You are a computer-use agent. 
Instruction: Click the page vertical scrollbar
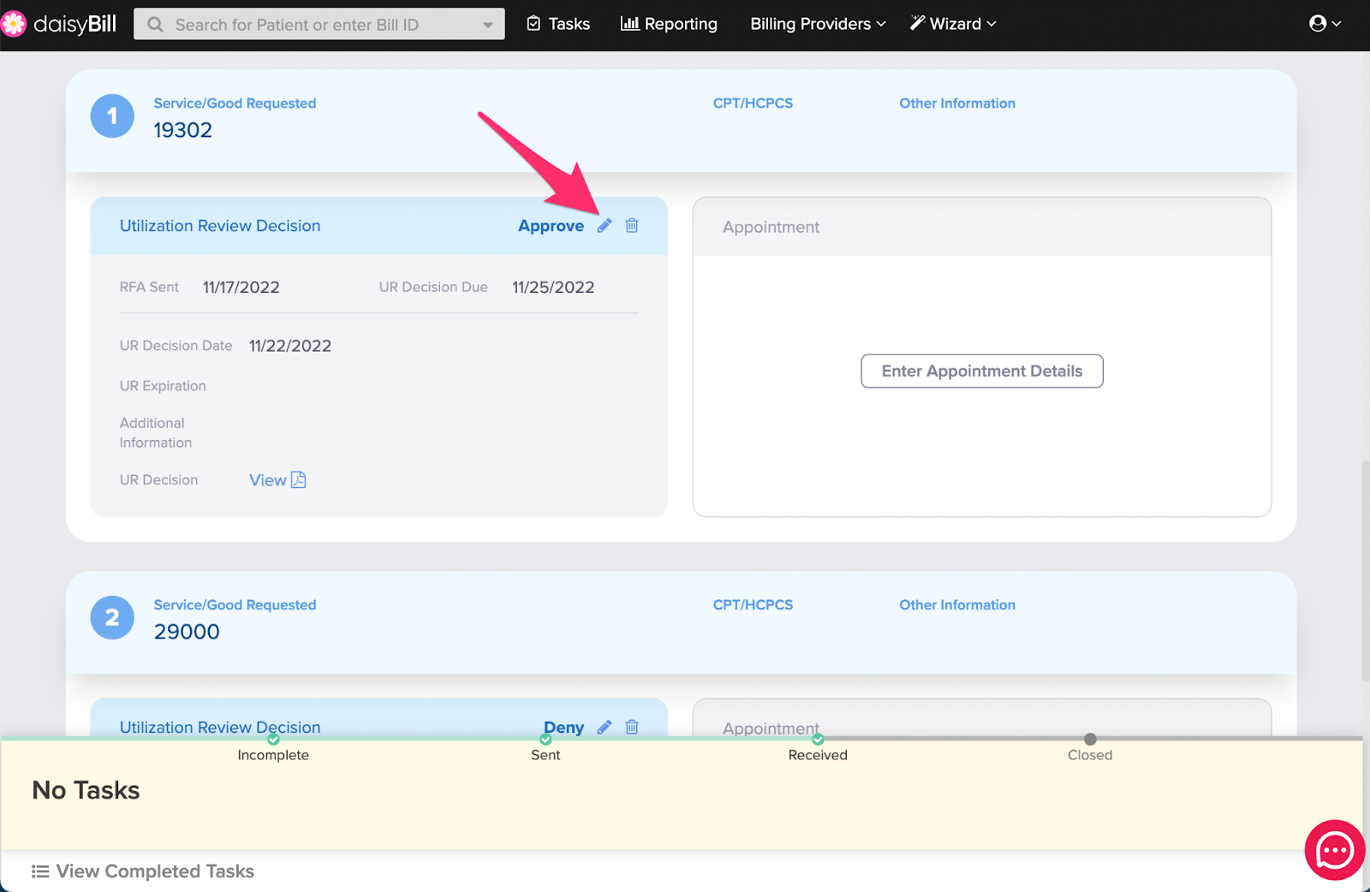[x=1365, y=571]
